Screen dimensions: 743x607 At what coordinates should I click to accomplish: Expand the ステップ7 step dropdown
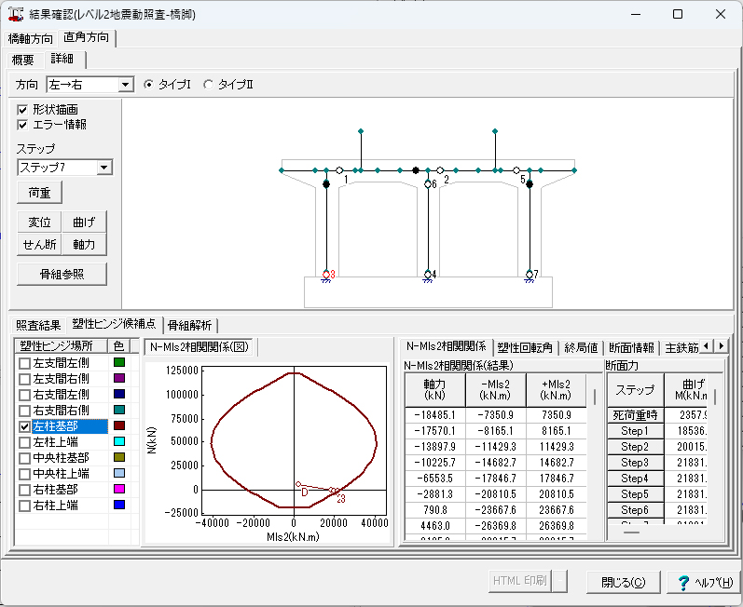pos(104,168)
